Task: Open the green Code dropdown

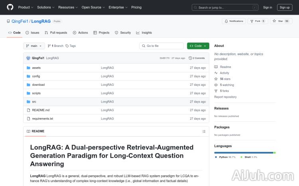Action: coord(198,46)
